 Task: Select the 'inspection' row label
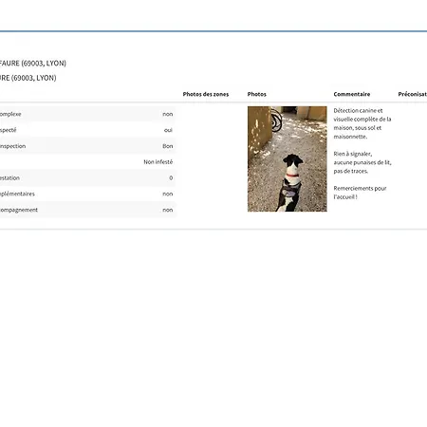click(x=12, y=146)
